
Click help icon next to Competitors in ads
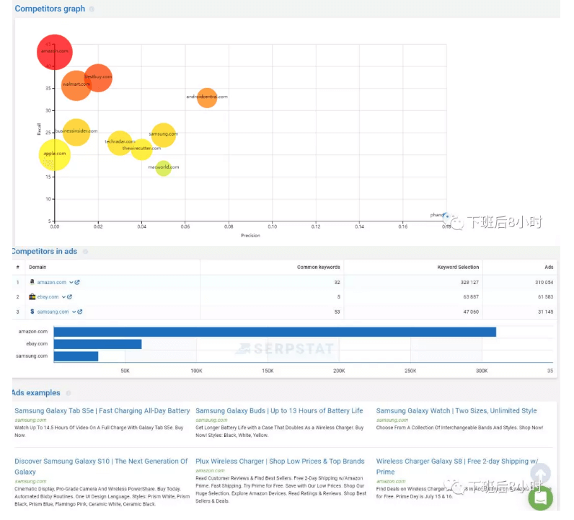85,252
